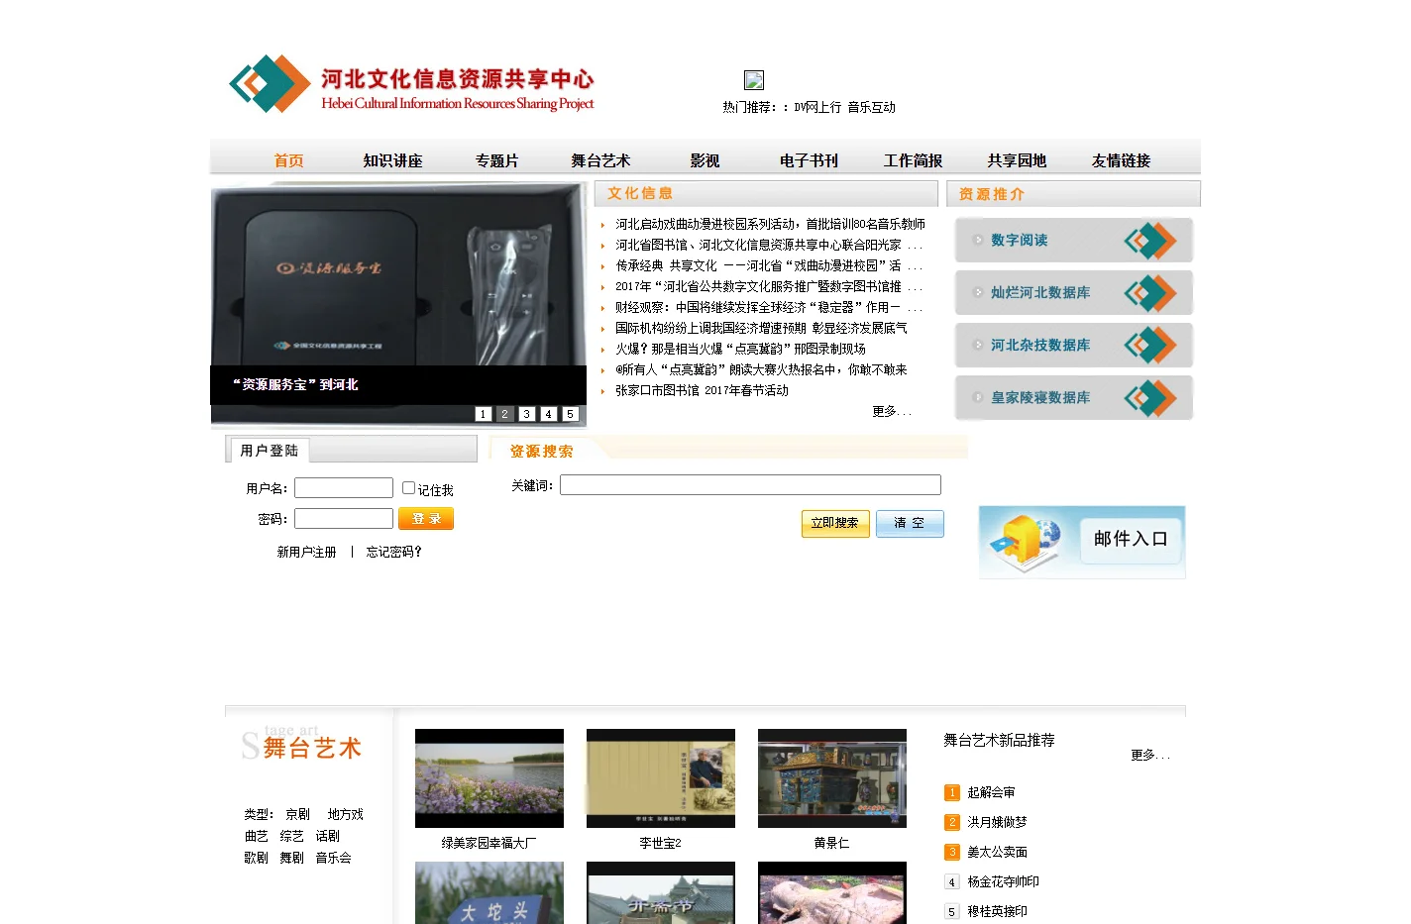Click the 更多 link under 文化信息
Image resolution: width=1411 pixels, height=924 pixels.
click(892, 411)
